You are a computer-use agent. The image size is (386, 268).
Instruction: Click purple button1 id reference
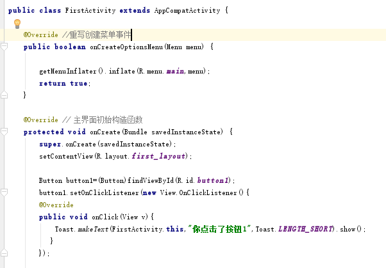(213, 180)
